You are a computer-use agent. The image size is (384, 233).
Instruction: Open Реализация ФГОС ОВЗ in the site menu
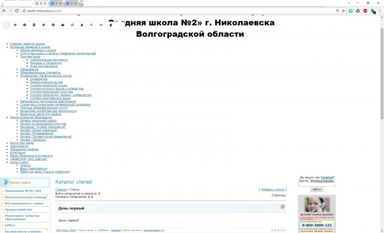click(x=23, y=191)
